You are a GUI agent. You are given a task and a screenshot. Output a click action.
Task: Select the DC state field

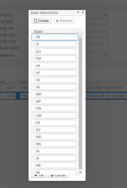(55, 130)
